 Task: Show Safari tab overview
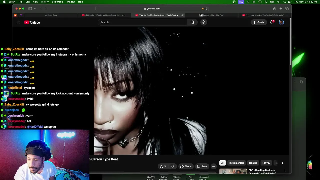tap(287, 9)
